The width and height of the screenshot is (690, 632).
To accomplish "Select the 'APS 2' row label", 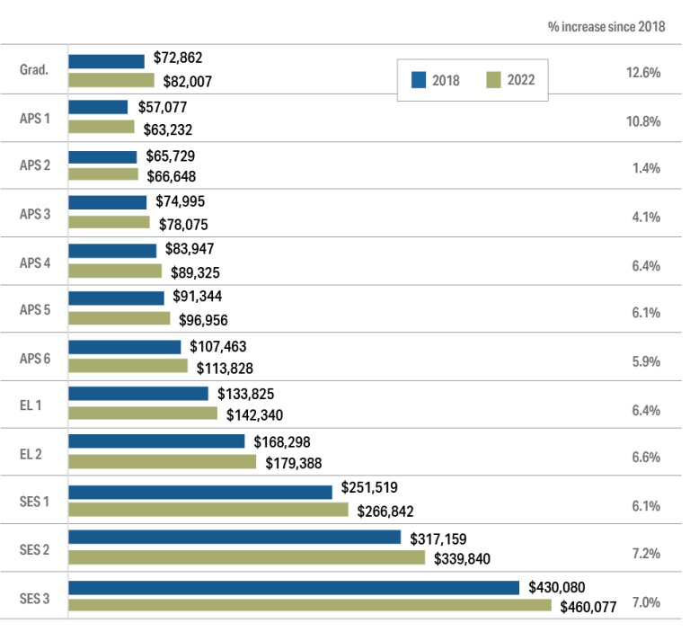I will pyautogui.click(x=35, y=165).
